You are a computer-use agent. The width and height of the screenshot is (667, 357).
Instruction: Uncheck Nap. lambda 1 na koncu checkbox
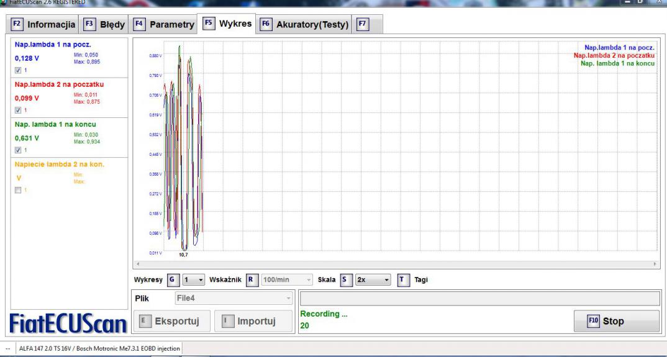(18, 150)
